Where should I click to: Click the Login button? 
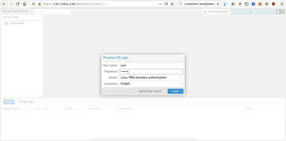coord(176,91)
